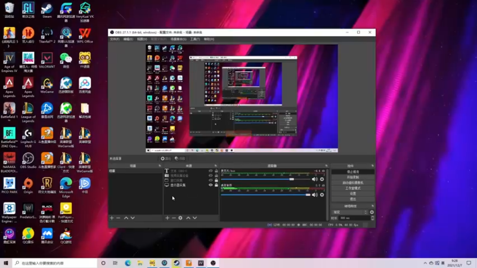Click the 麦克风/Aux volume slider
The height and width of the screenshot is (268, 477).
(x=265, y=179)
